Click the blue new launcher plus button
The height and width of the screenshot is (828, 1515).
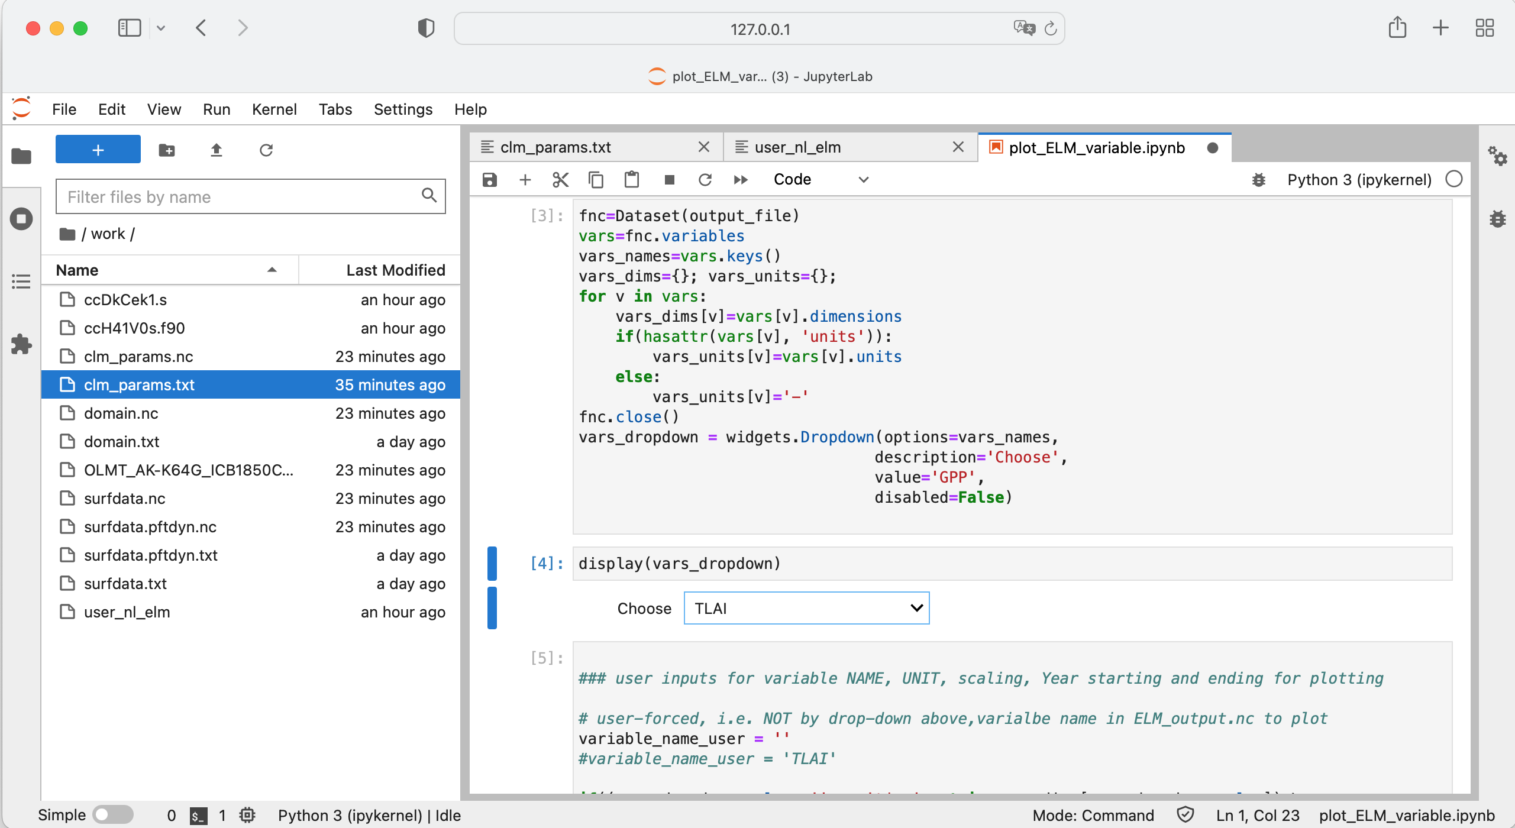point(98,150)
